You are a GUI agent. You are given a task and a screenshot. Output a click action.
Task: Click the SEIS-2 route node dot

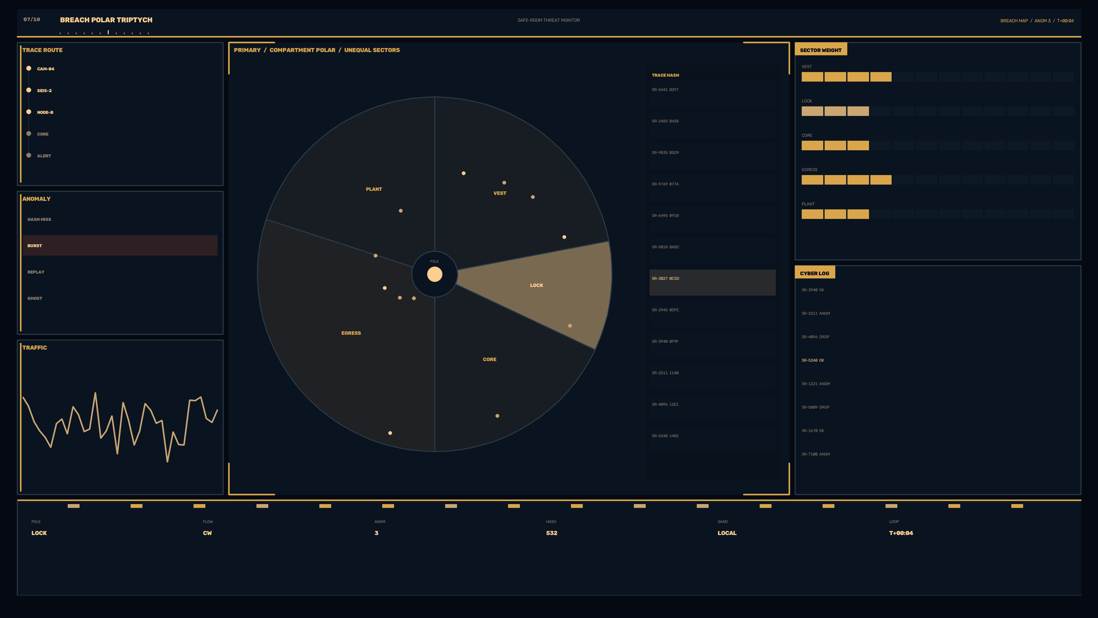point(29,90)
